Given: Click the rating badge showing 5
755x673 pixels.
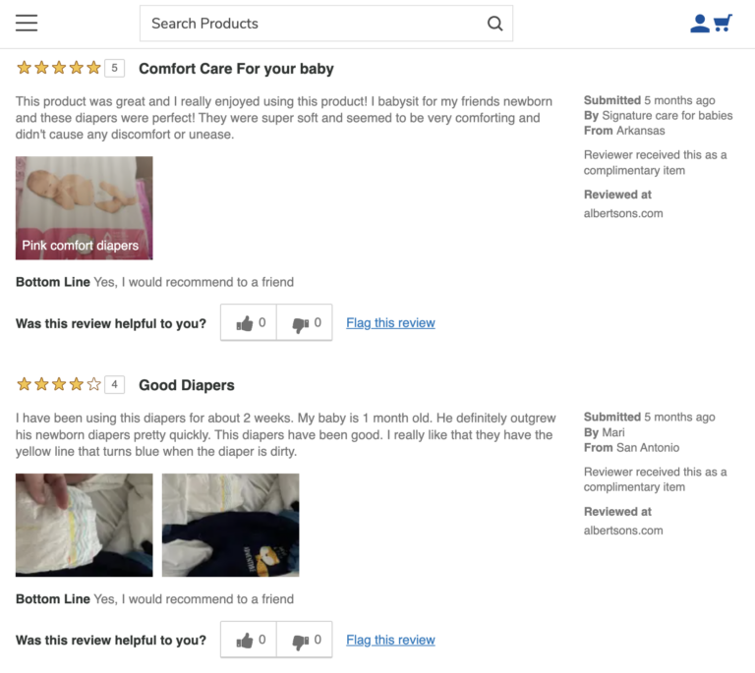Looking at the screenshot, I should click(x=115, y=68).
